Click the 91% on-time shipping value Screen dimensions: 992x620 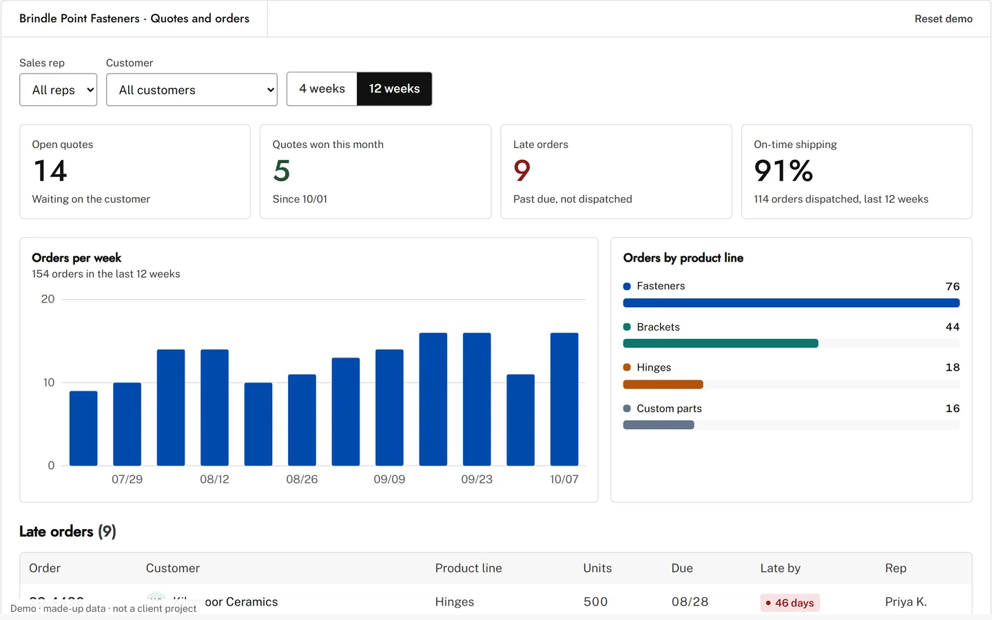[x=783, y=171]
